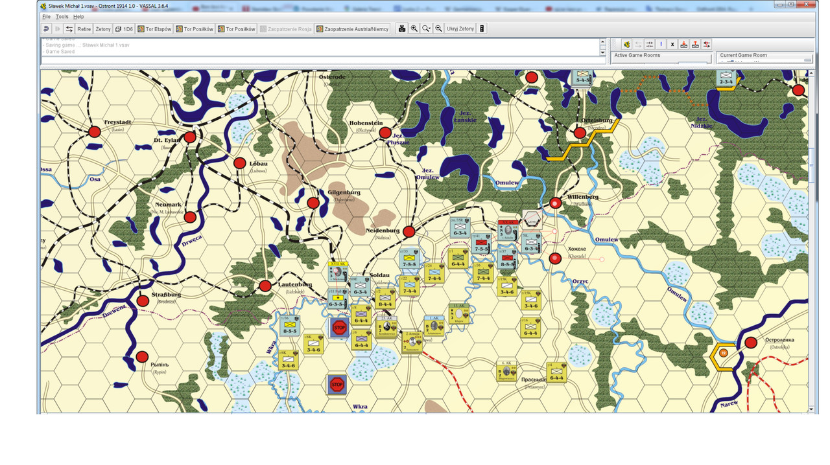Click the server controls arrows icon in main toolbar
The width and height of the screenshot is (830, 465).
pos(69,29)
